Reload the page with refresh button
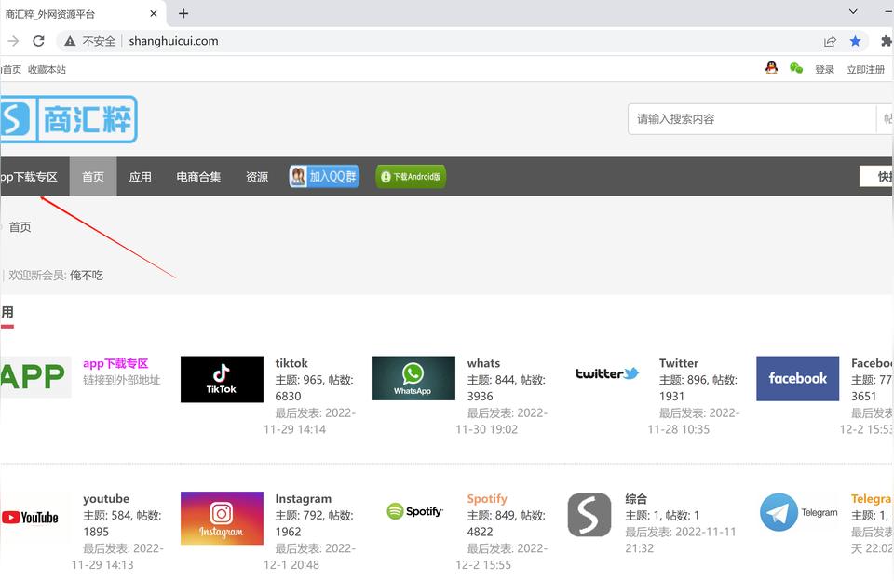Viewport: 894px width, 581px height. click(38, 41)
